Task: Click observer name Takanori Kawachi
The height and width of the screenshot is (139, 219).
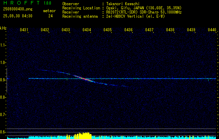Action: coord(123,4)
